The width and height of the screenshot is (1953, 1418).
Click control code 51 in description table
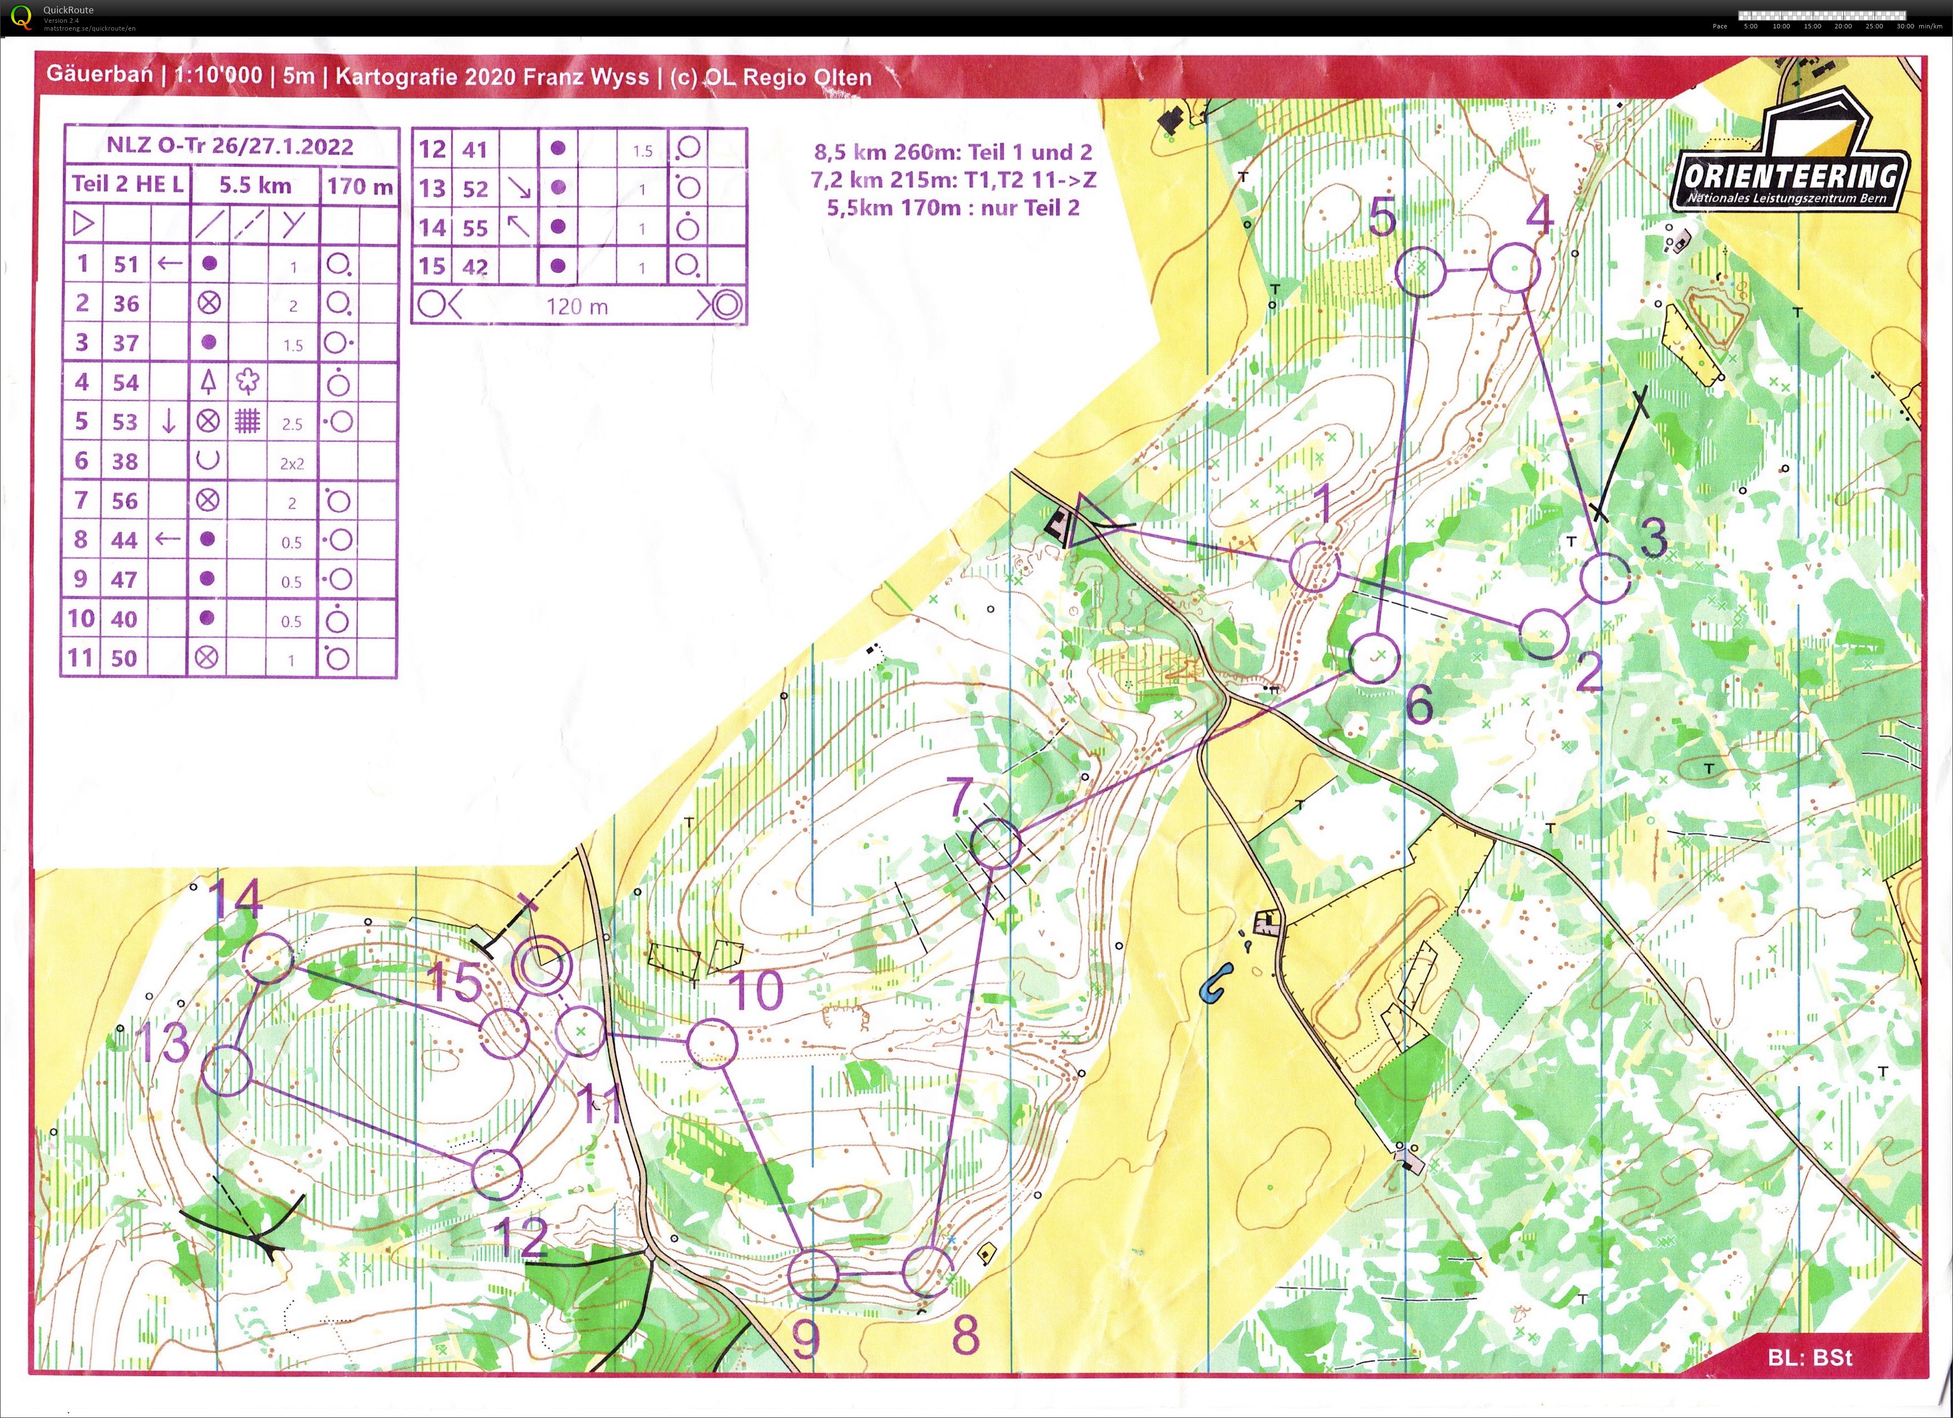pyautogui.click(x=126, y=264)
